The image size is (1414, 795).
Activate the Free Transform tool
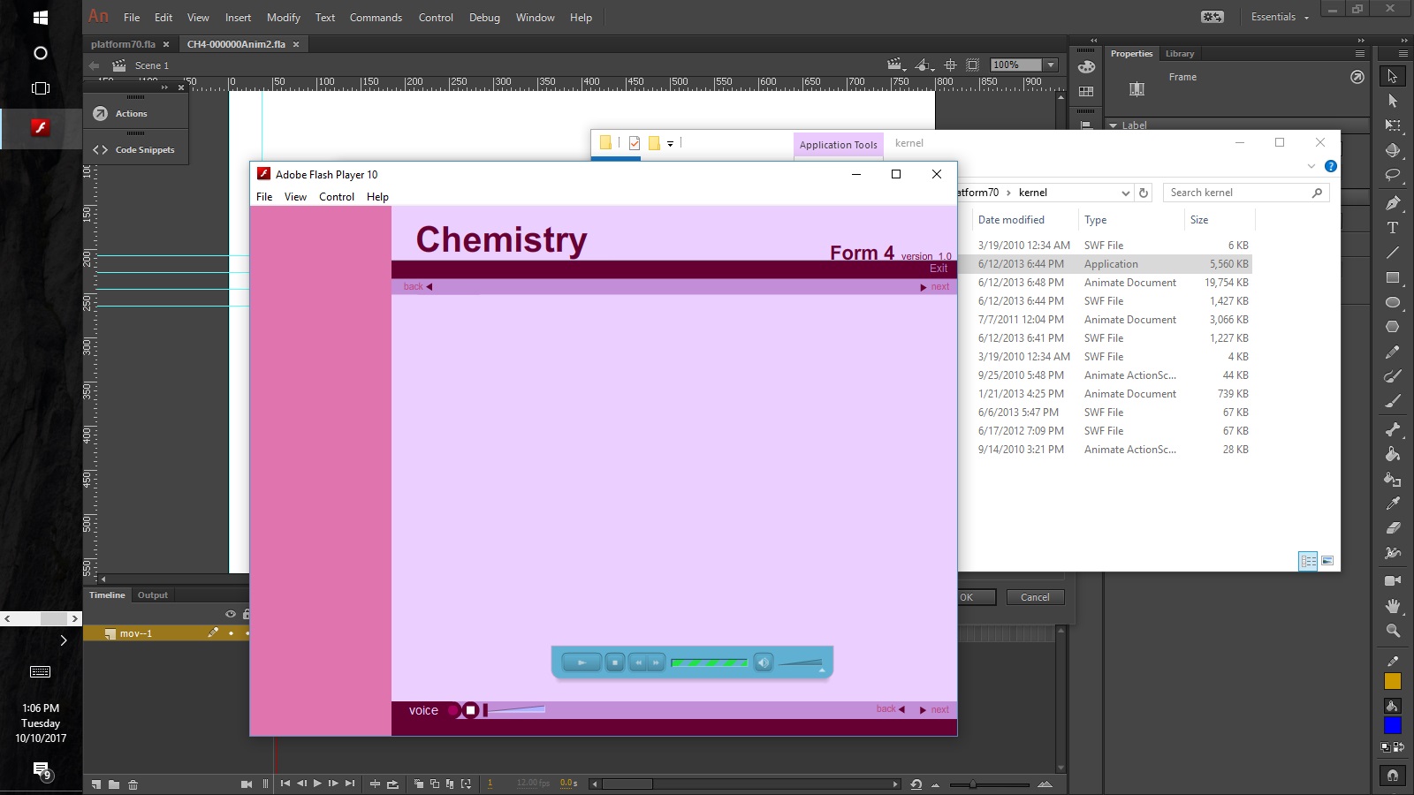[x=1393, y=125]
